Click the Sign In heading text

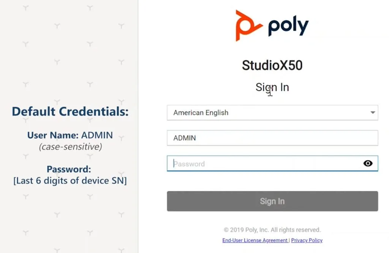coord(272,87)
